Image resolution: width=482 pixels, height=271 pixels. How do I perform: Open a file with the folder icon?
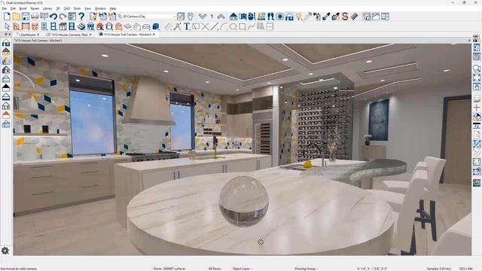coord(17,17)
